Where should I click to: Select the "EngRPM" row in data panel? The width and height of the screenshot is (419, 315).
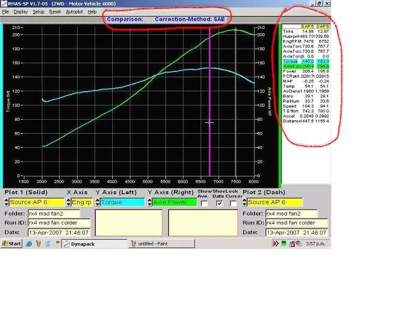(306, 41)
